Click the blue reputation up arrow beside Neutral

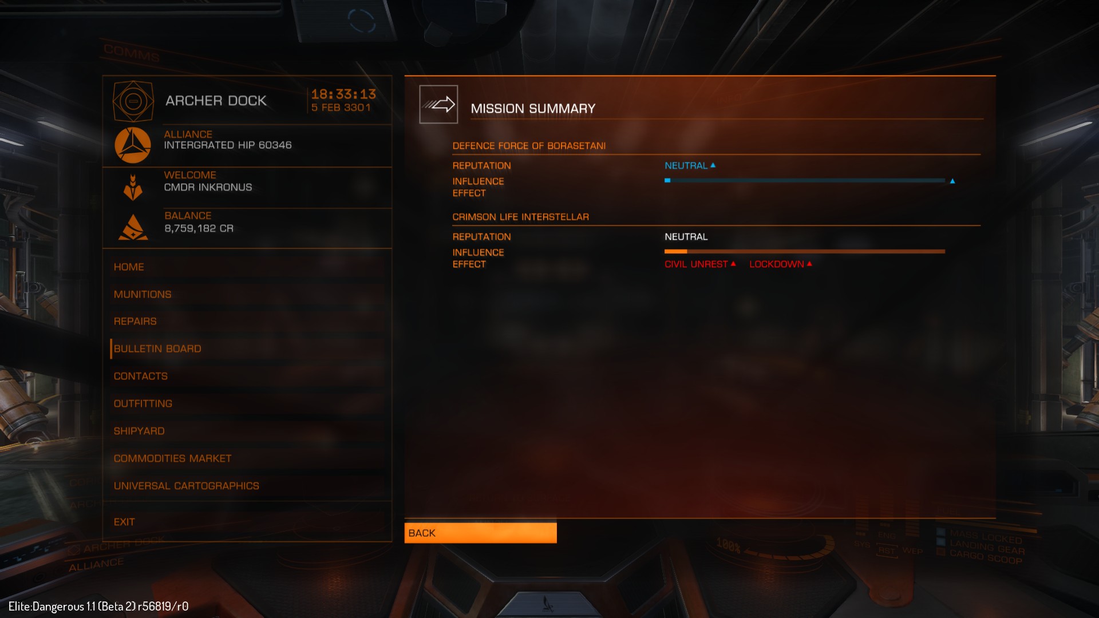713,165
